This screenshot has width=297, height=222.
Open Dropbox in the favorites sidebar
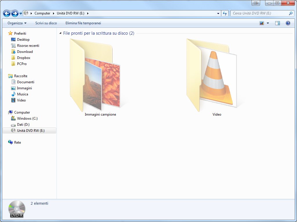click(x=23, y=58)
